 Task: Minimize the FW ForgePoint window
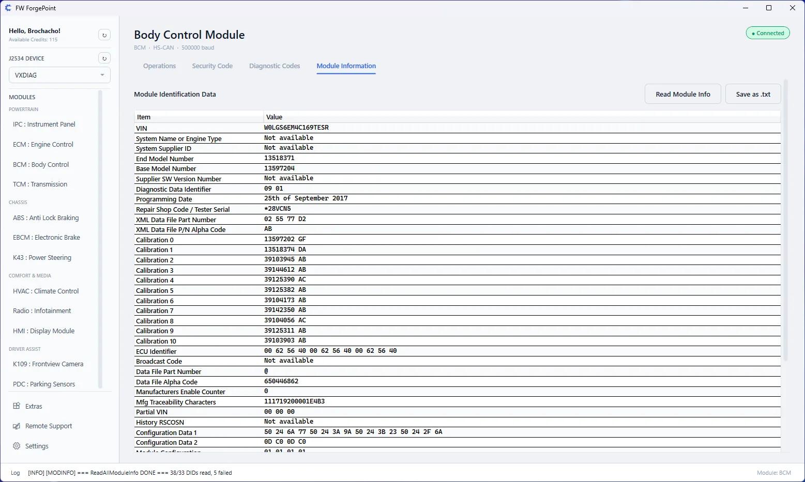(x=746, y=8)
